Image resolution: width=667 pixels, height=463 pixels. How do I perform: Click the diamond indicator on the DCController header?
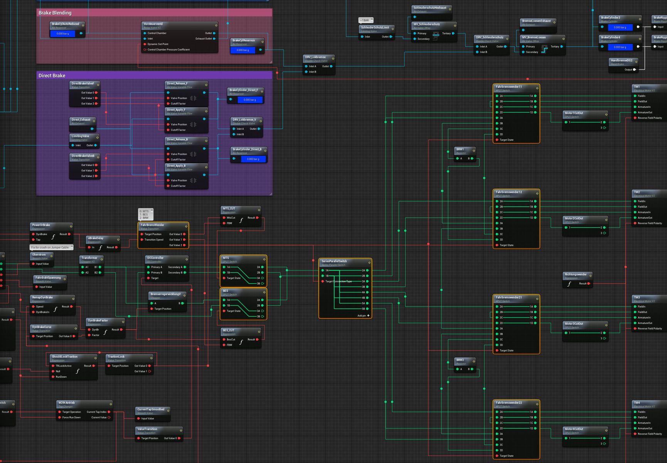coord(187,259)
